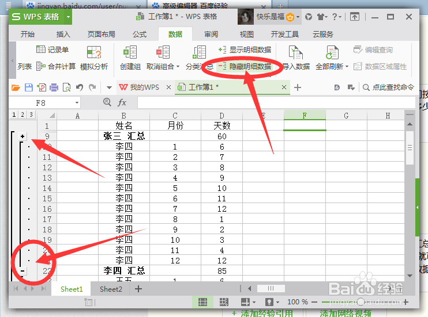Open the 模拟分析 what-if analysis tool
This screenshot has height=317, width=428.
click(x=94, y=59)
